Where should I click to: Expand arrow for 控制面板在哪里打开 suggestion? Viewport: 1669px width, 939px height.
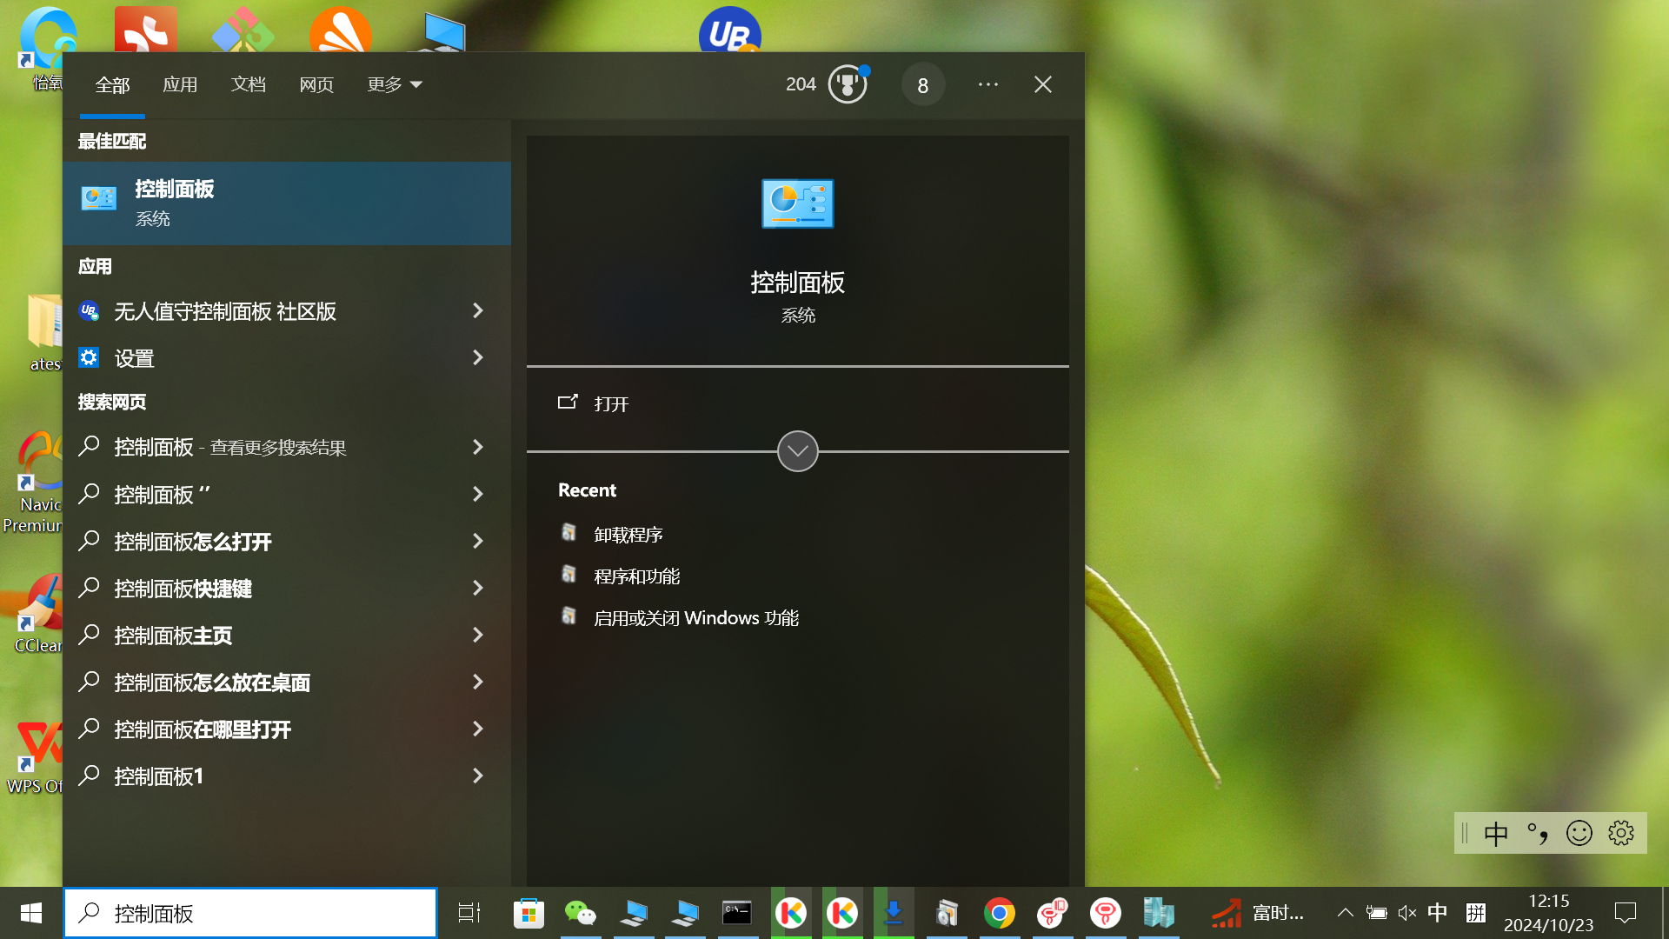pyautogui.click(x=477, y=729)
